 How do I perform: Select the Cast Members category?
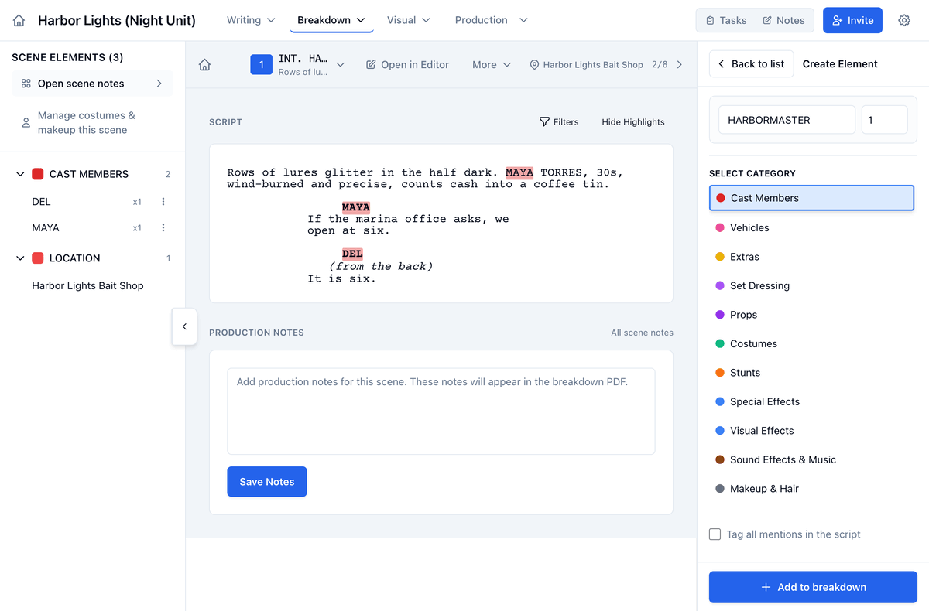pyautogui.click(x=811, y=198)
